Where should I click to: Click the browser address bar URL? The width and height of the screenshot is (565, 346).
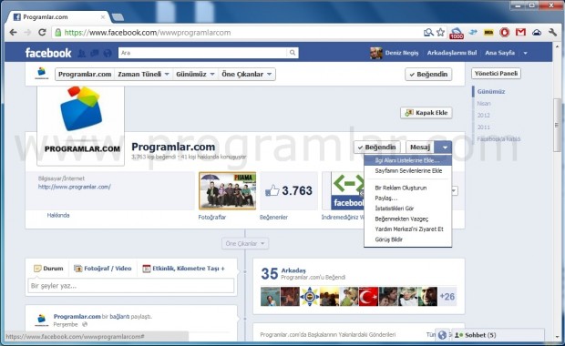(148, 33)
